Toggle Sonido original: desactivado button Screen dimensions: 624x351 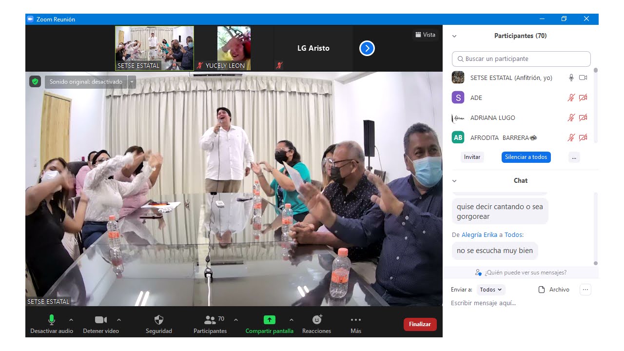[86, 82]
